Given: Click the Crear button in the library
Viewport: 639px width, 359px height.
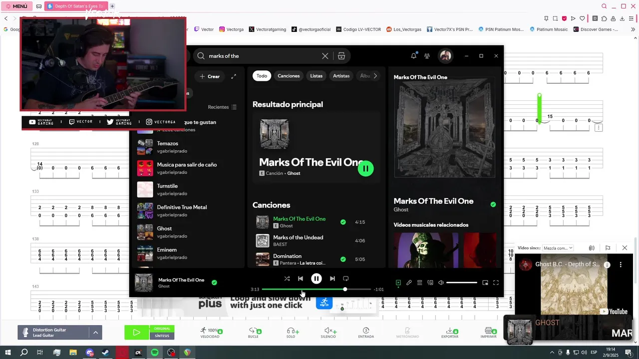Looking at the screenshot, I should coord(210,76).
